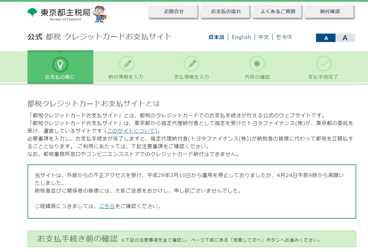Open よくあるご質問 FAQ button
368x252 pixels.
pyautogui.click(x=278, y=11)
